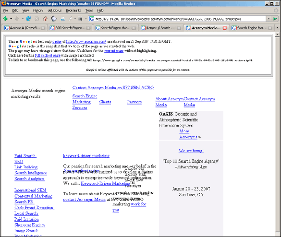Image resolution: width=281 pixels, height=237 pixels.
Task: Click the del.icio.us TAG button
Action: coord(63,19)
